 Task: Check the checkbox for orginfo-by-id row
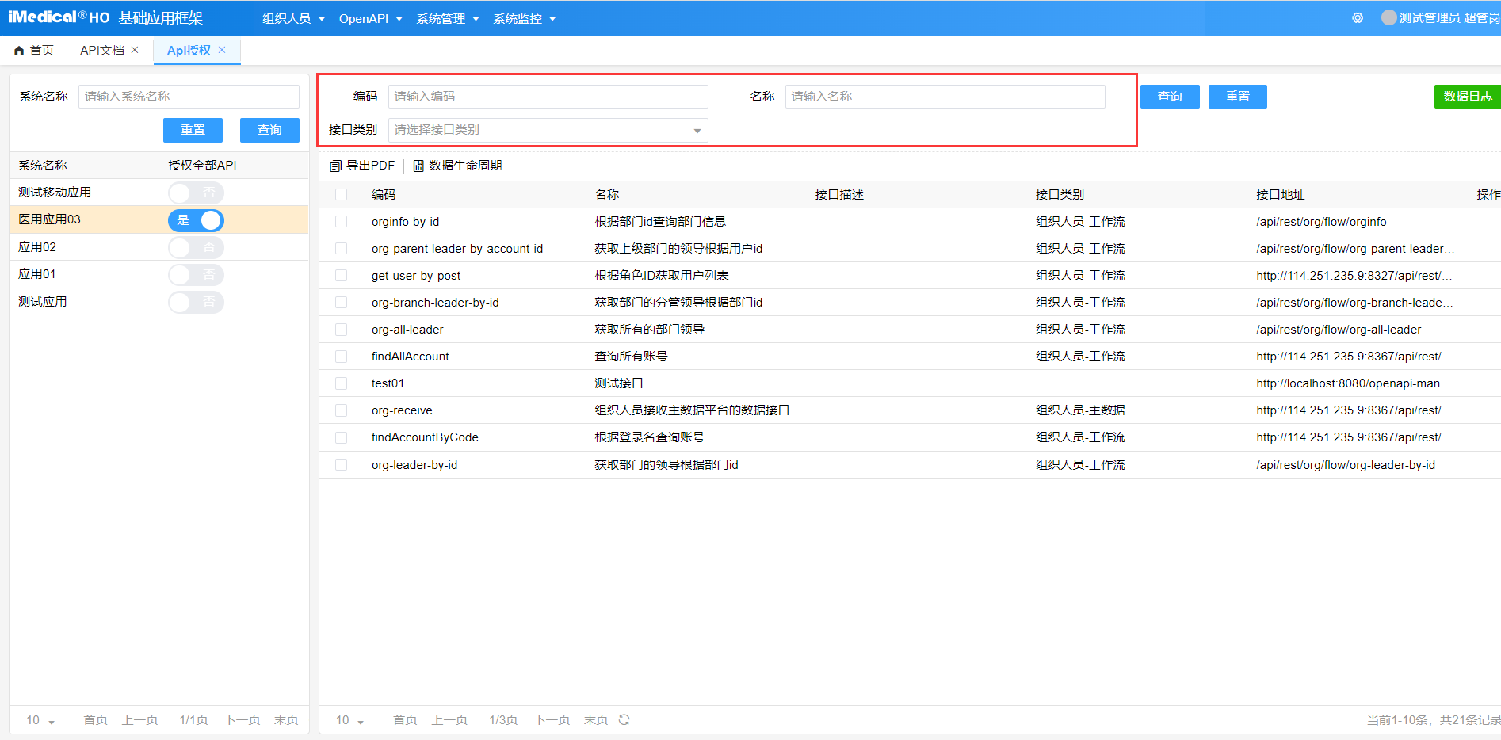coord(341,221)
